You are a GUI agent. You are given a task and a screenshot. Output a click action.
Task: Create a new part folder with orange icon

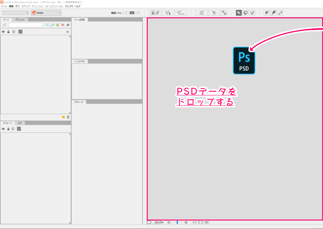(63, 117)
